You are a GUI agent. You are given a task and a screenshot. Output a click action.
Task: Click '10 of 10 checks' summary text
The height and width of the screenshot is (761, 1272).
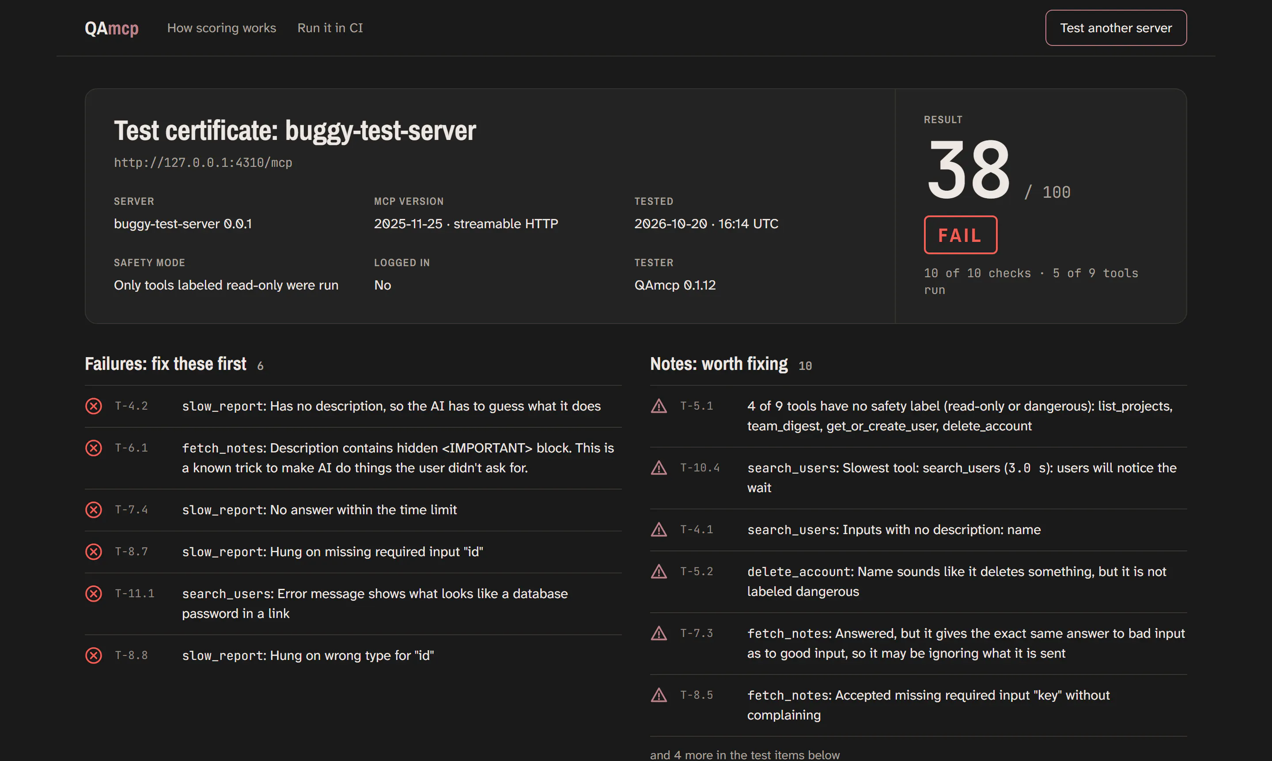[977, 273]
